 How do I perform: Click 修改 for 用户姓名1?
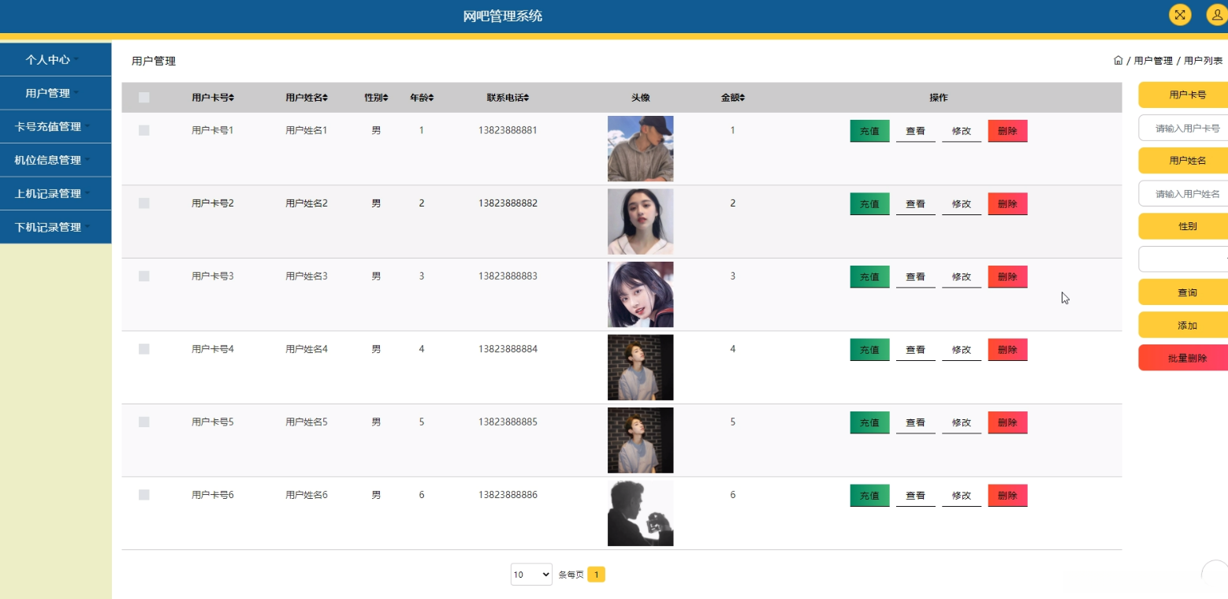(x=962, y=131)
